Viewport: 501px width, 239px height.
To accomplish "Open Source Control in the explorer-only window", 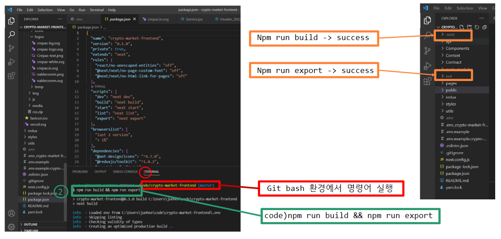I will (x=427, y=51).
